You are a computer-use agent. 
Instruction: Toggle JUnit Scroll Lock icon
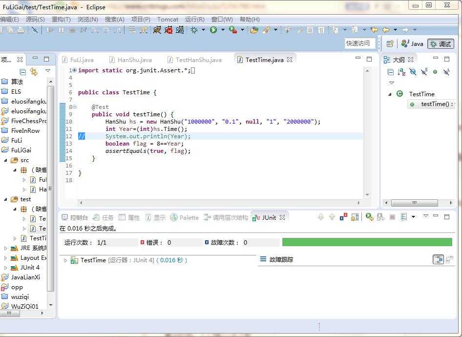(355, 217)
